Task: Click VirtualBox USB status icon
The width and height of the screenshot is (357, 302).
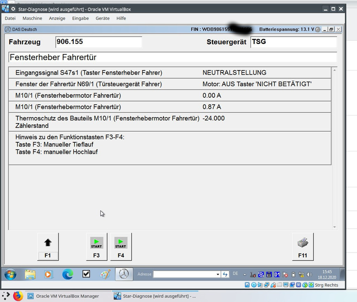Action: point(273,285)
